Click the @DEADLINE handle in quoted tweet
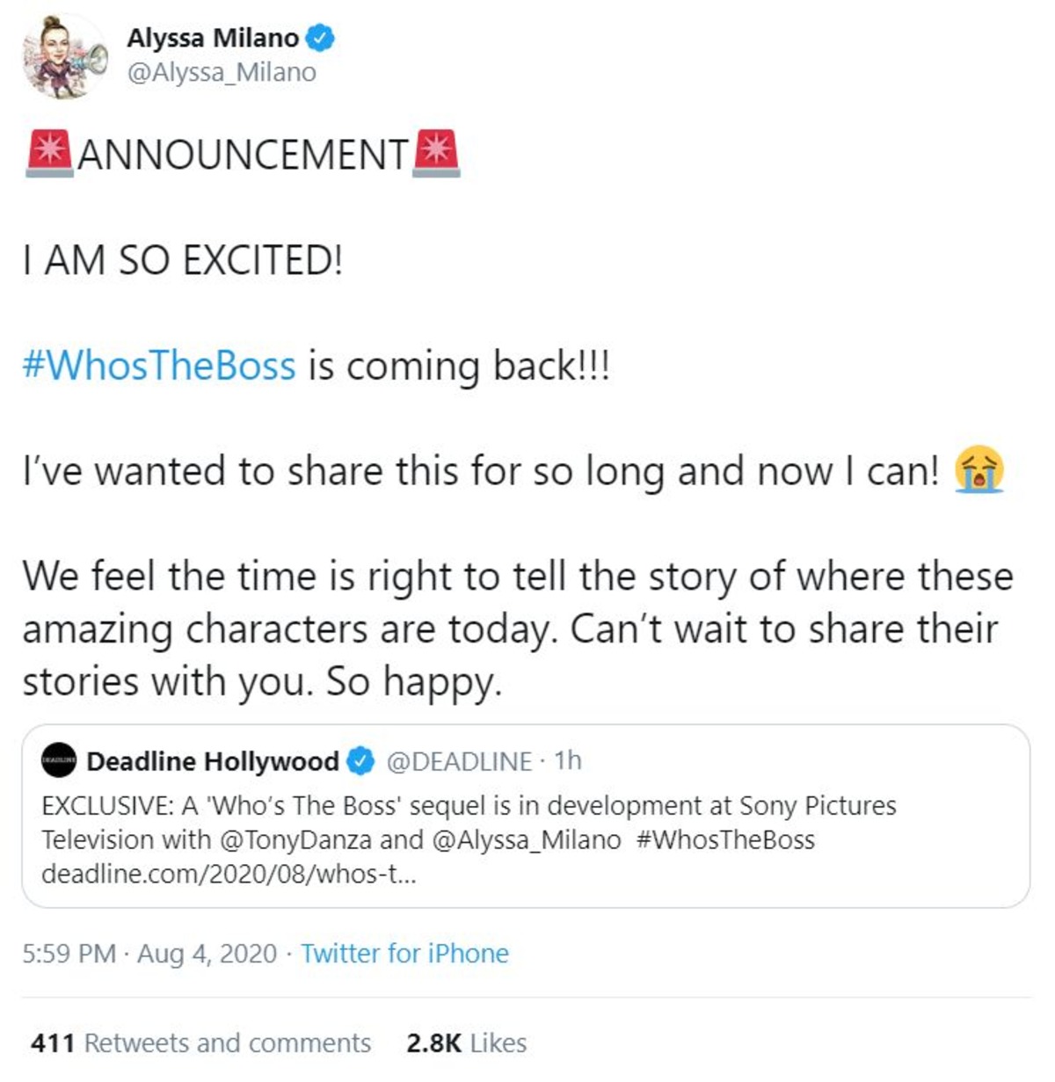Screen dimensions: 1055x1082 click(459, 761)
